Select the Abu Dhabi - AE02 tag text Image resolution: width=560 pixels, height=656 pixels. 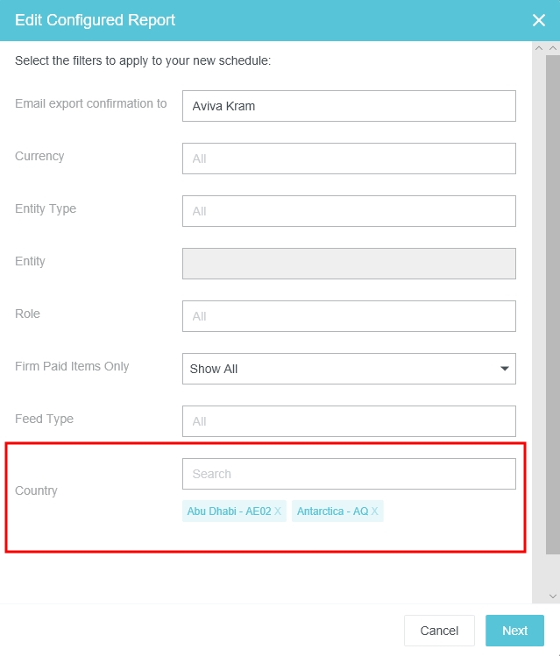click(x=228, y=511)
